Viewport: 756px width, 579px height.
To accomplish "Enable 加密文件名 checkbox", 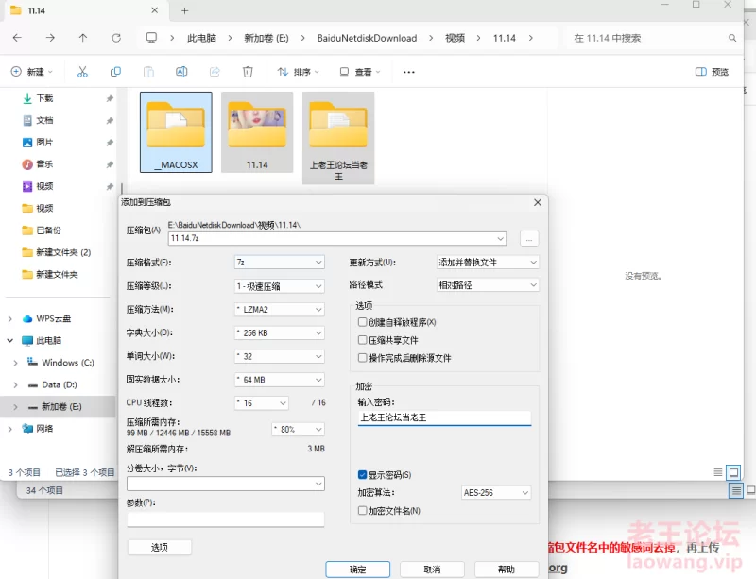I will (362, 511).
